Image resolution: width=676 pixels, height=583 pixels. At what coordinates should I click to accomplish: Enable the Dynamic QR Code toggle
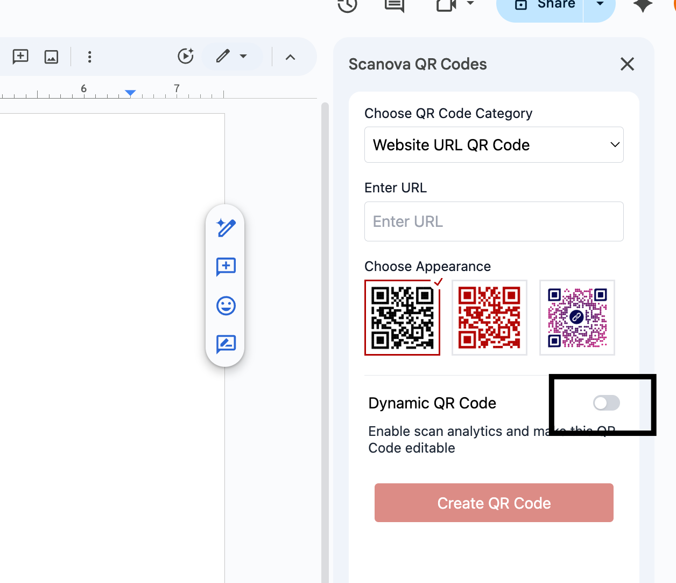(x=606, y=403)
